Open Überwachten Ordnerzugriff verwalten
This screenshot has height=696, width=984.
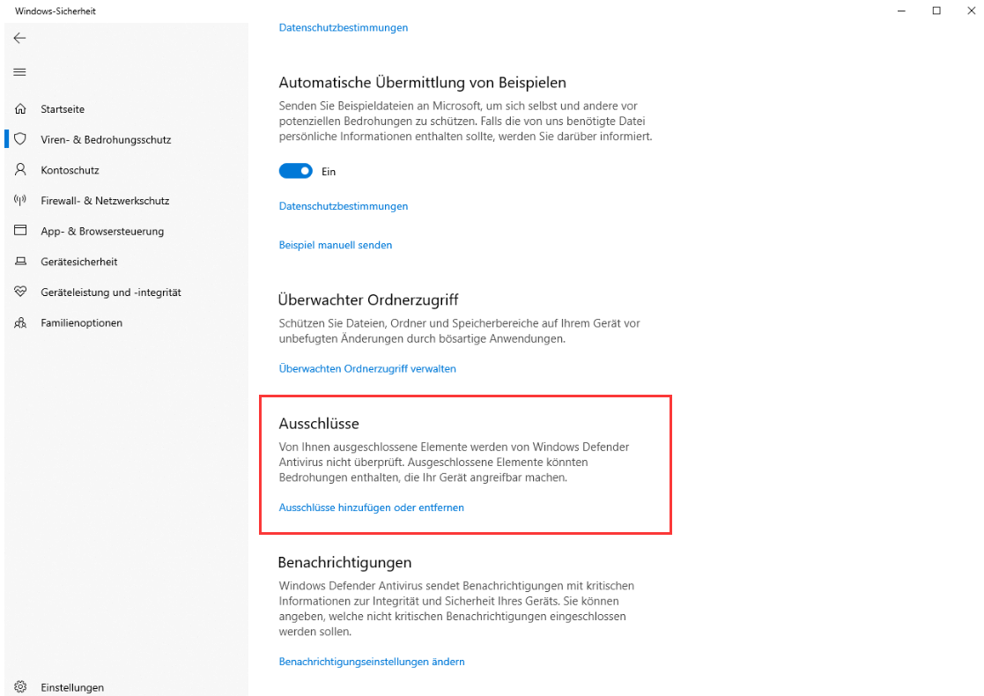[367, 368]
